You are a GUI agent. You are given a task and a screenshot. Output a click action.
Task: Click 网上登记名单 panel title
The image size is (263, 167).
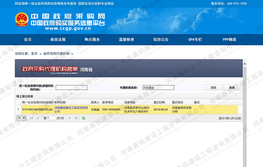[x=25, y=96]
